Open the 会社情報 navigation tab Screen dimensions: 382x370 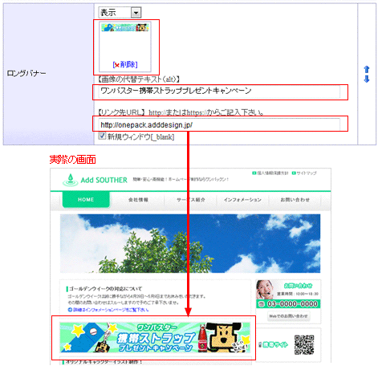pos(138,200)
